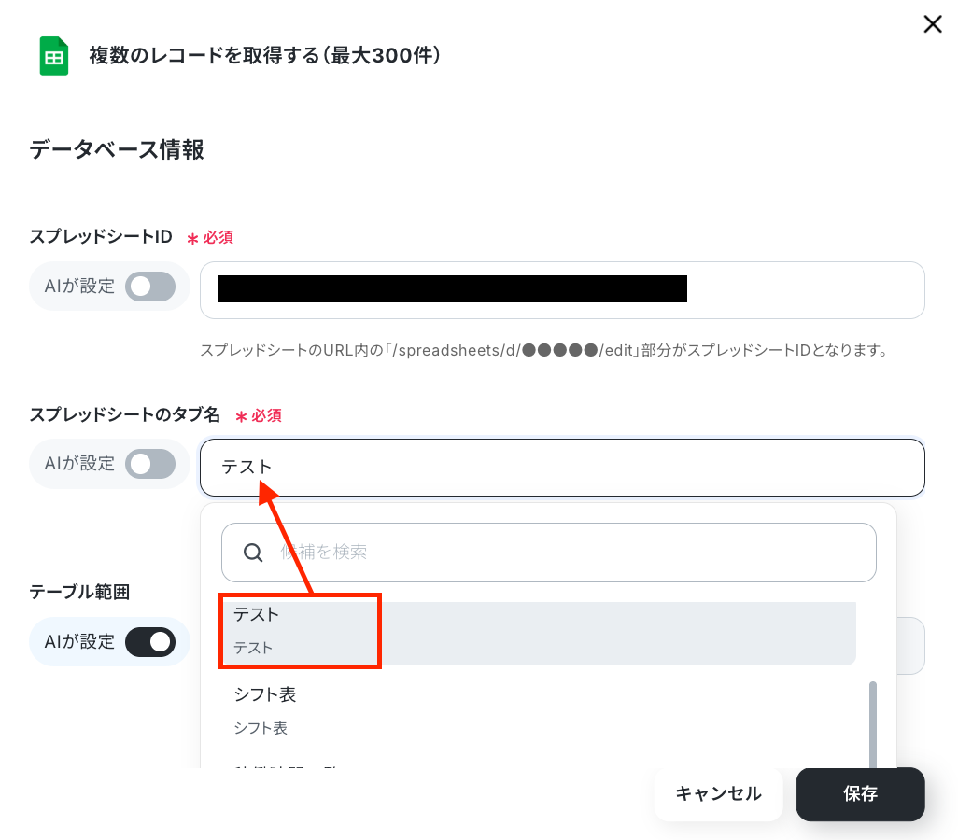Screen dimensions: 958x840
Task: Click the 候補を検索 search field
Action: click(x=549, y=553)
